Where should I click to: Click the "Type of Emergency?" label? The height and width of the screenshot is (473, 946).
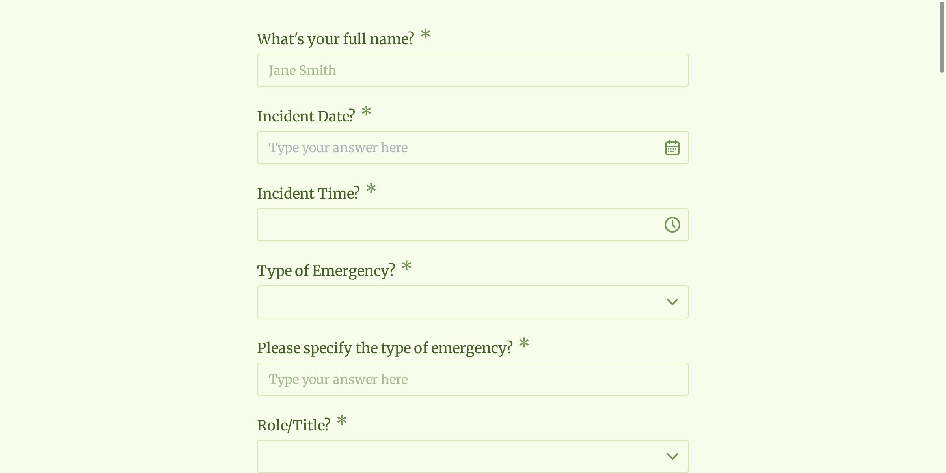(x=326, y=271)
